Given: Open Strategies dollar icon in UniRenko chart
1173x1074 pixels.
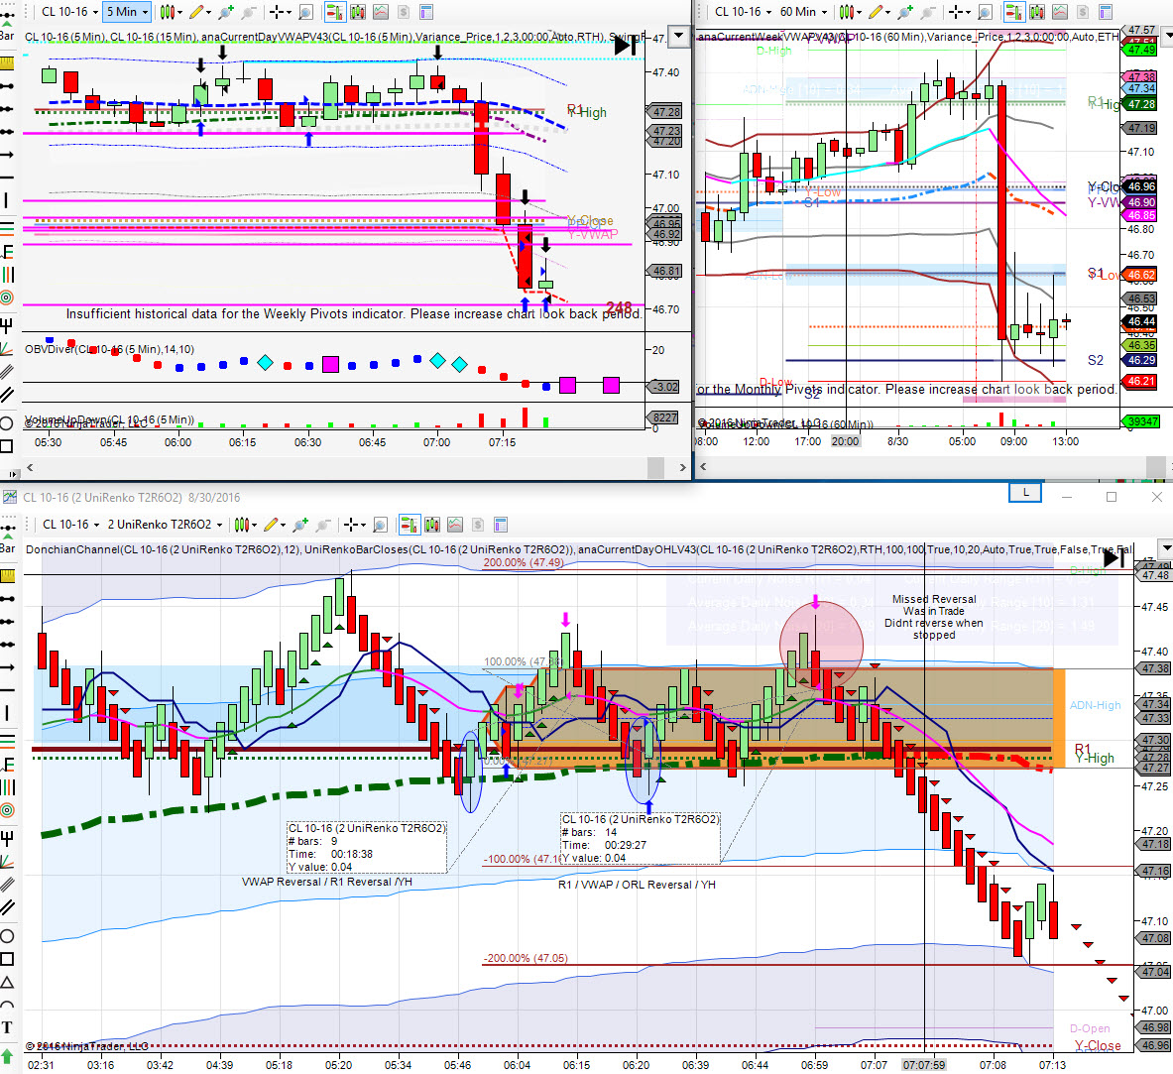Looking at the screenshot, I should point(478,525).
